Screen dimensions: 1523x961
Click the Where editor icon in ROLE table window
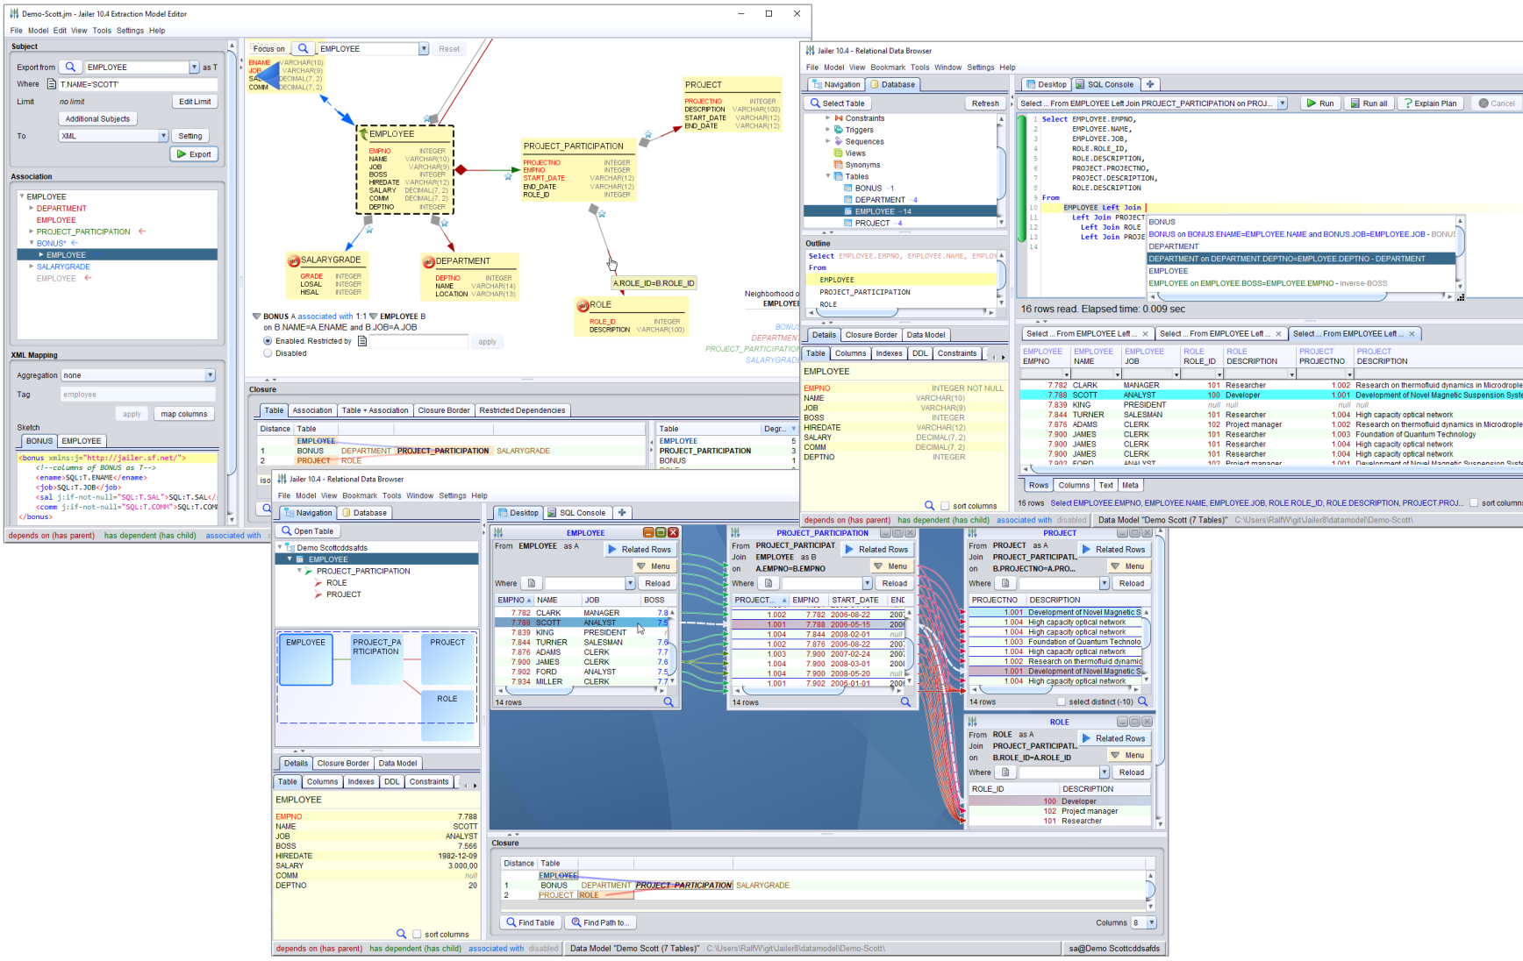tap(1005, 772)
